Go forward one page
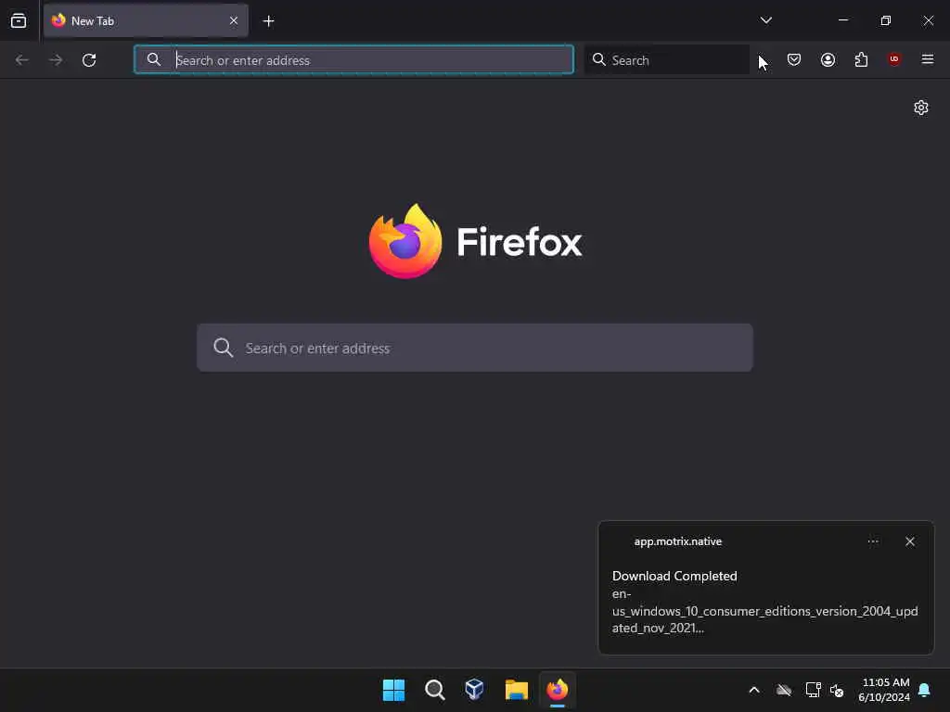Screen dimensions: 950x712 56,60
